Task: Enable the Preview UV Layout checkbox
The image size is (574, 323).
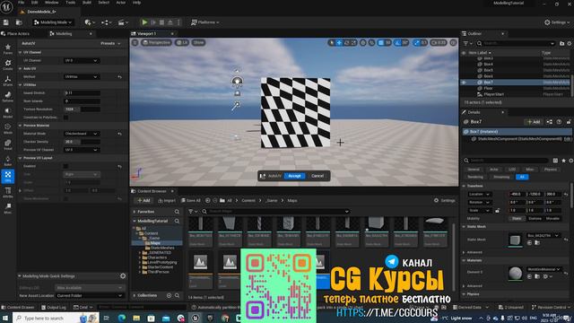Action: 65,166
